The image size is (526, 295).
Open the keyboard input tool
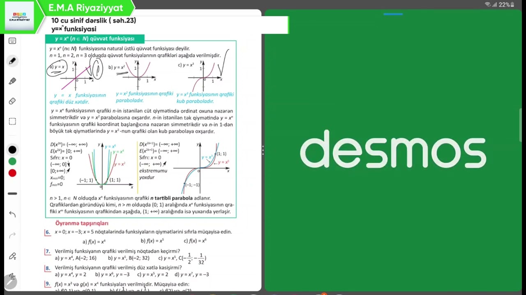[x=12, y=41]
